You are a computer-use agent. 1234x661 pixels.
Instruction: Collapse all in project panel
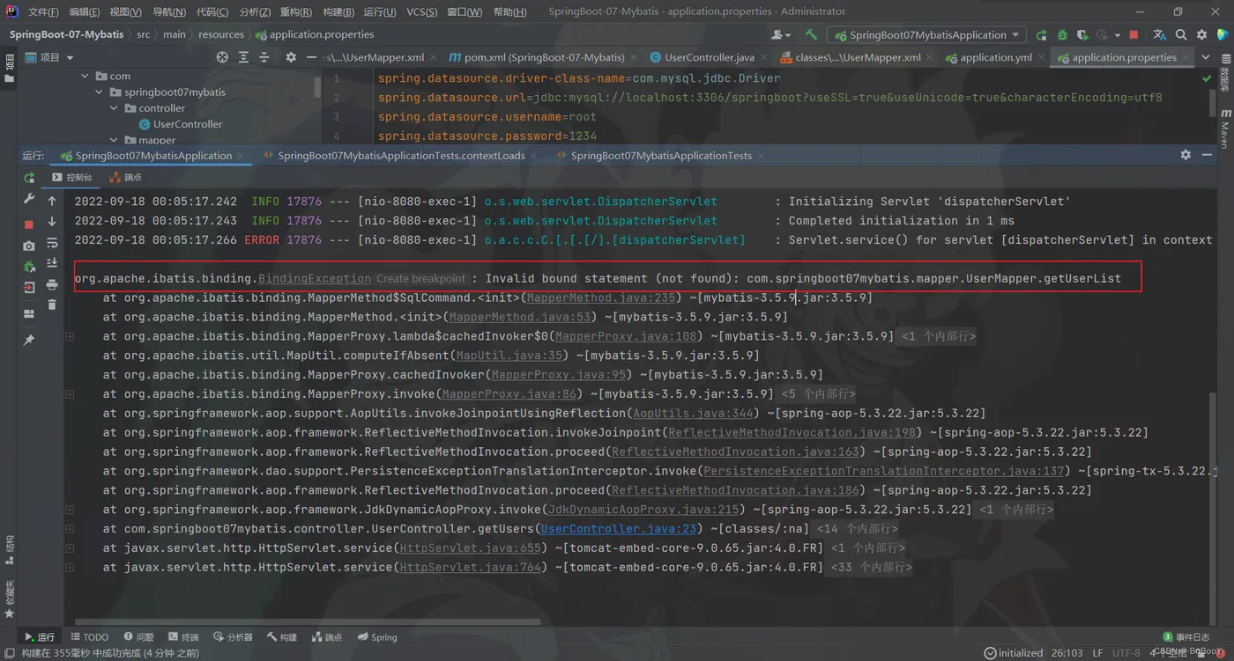coord(264,57)
